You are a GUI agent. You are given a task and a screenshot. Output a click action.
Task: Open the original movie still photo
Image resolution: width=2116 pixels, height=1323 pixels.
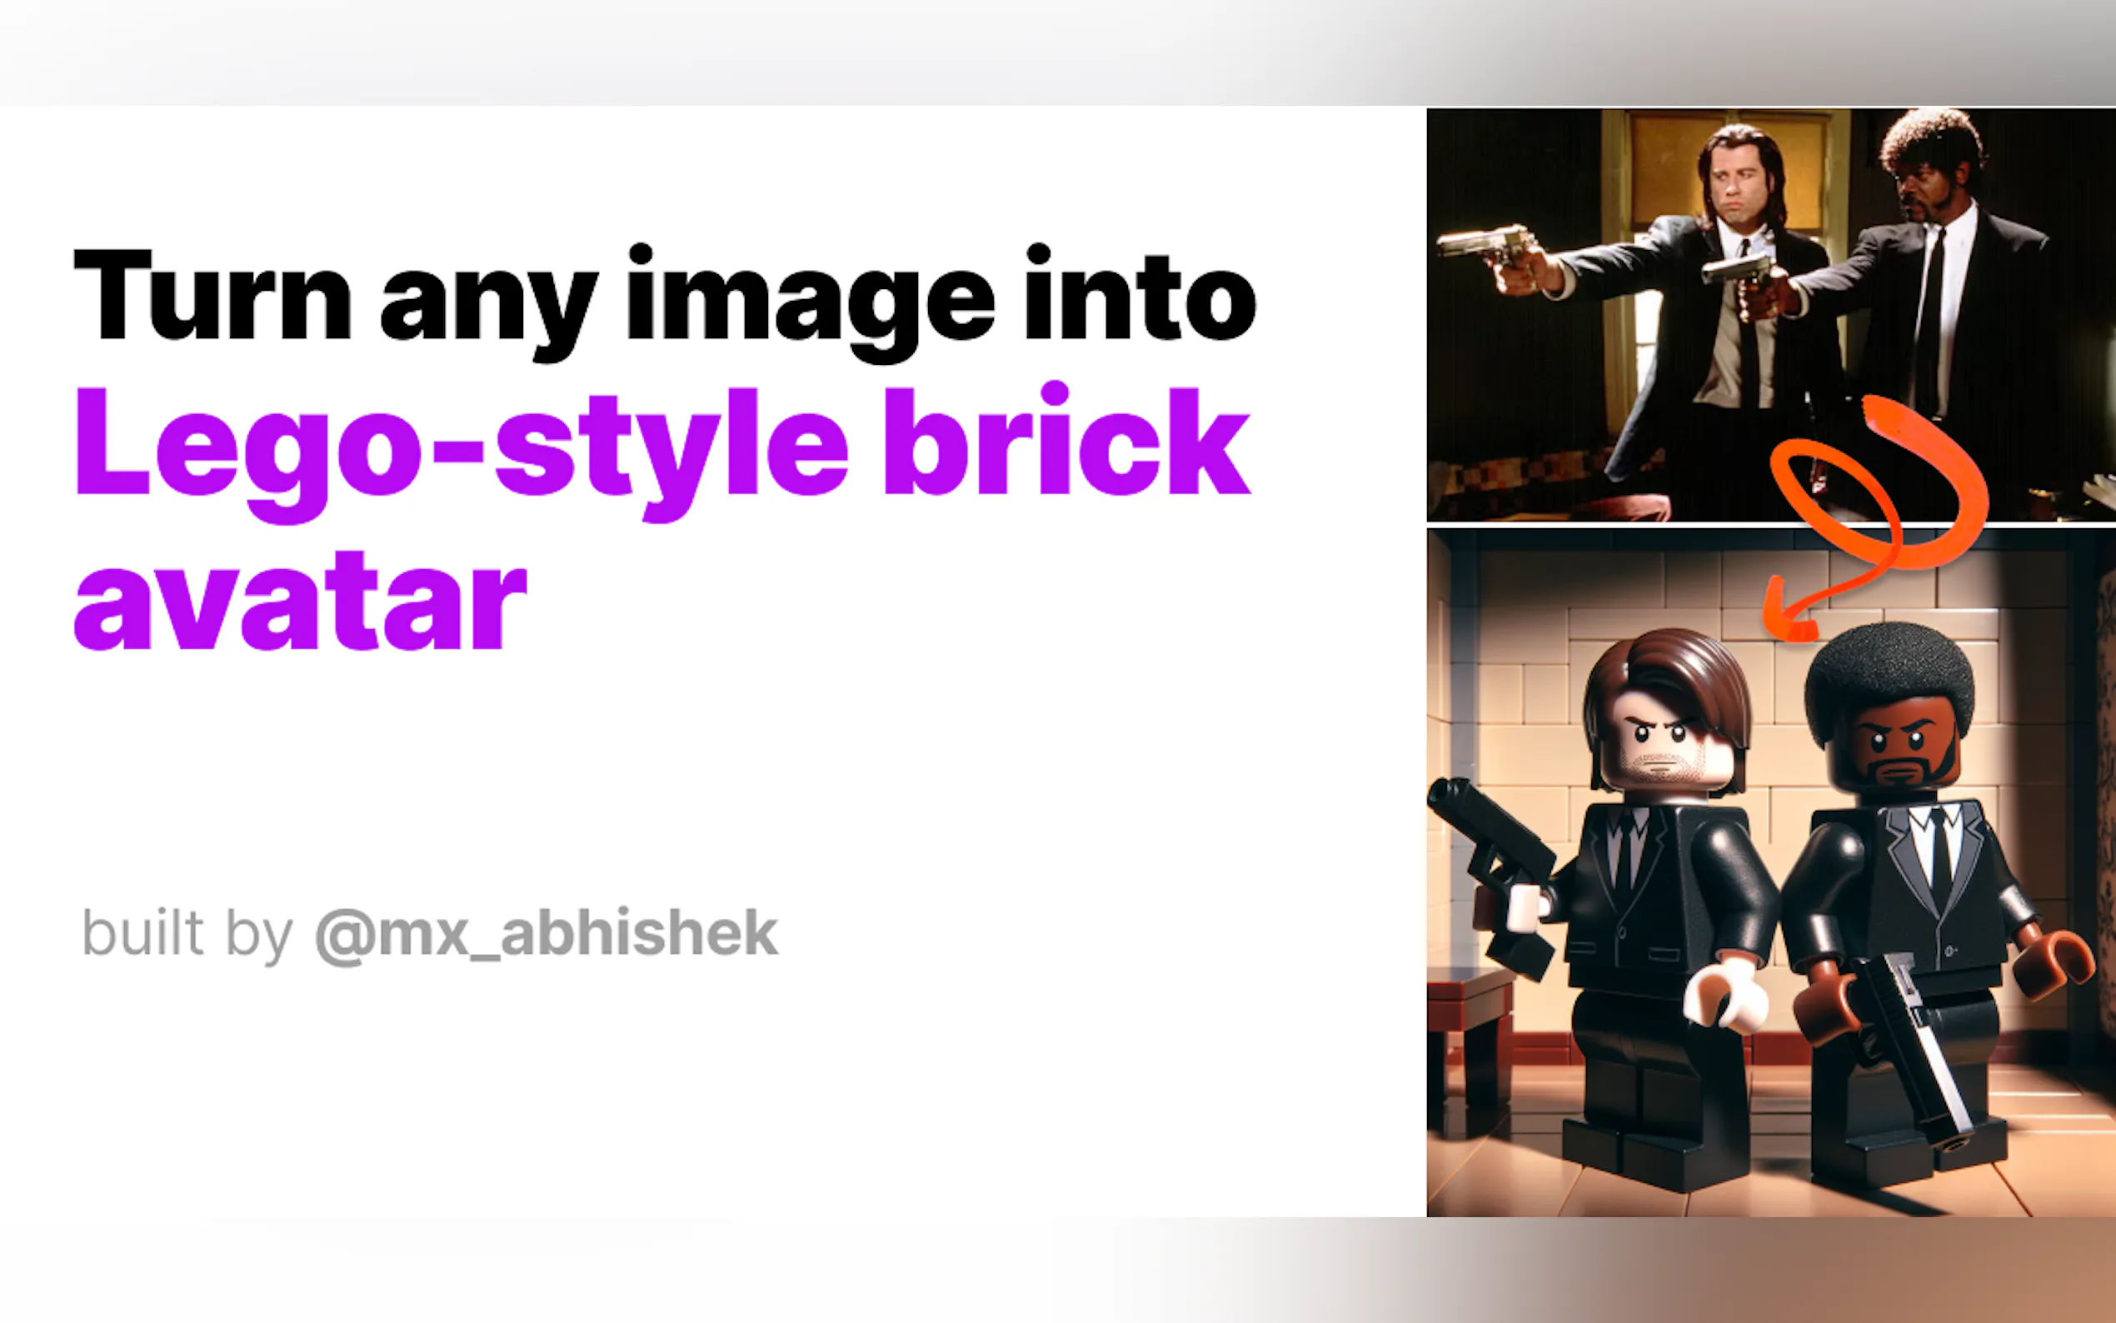1770,315
